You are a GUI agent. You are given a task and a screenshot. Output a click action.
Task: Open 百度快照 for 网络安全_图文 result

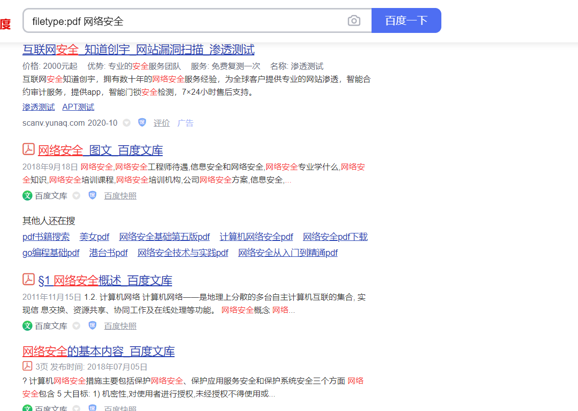pos(120,196)
